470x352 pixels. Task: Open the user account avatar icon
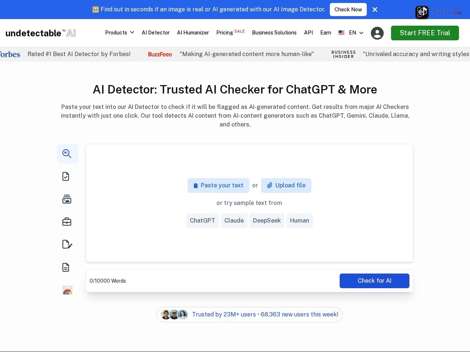tap(377, 33)
